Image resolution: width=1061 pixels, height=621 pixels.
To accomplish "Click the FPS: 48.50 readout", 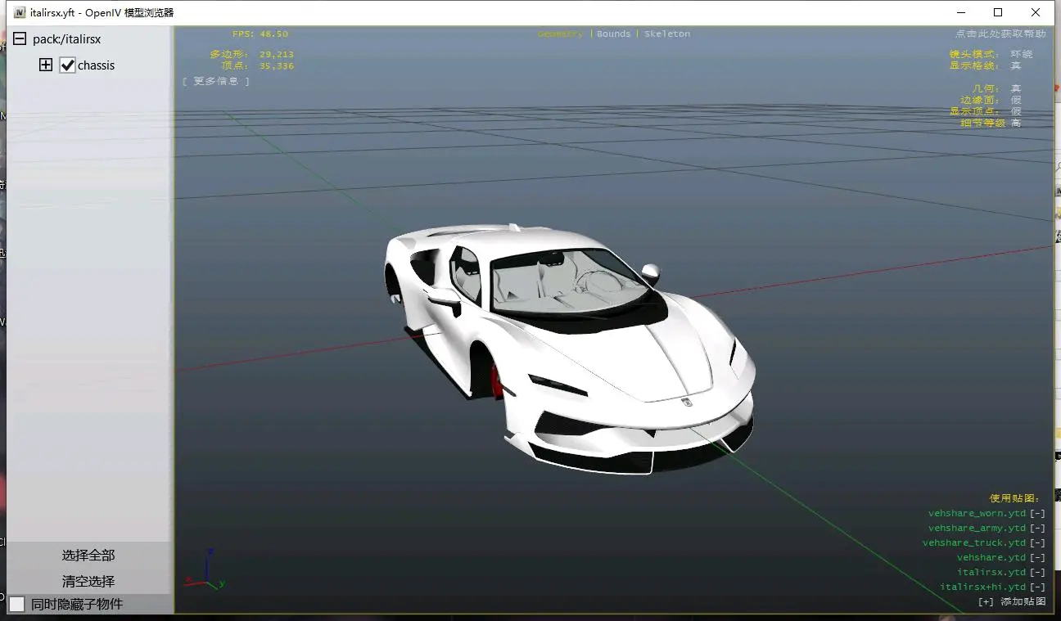I will 260,34.
